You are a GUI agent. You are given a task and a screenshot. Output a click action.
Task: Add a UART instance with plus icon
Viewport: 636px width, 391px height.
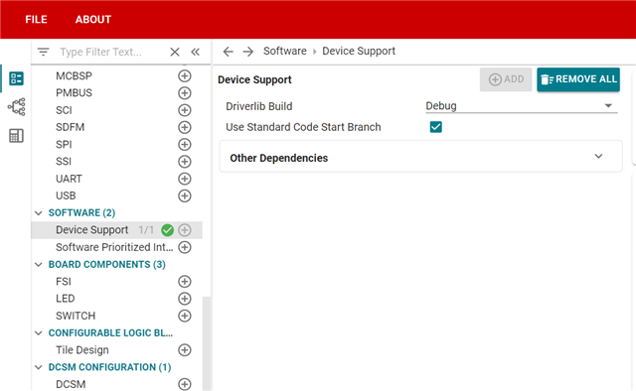point(185,179)
